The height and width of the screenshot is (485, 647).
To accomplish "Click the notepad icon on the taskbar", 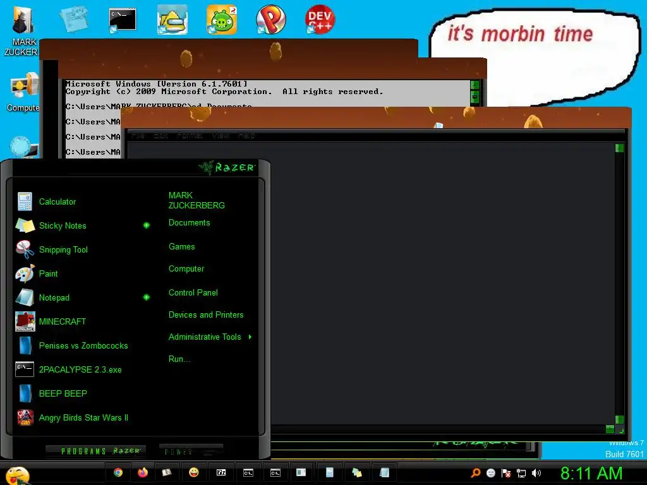I will coord(384,472).
